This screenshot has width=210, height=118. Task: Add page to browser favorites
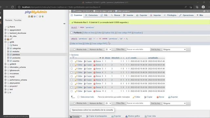[191, 7]
